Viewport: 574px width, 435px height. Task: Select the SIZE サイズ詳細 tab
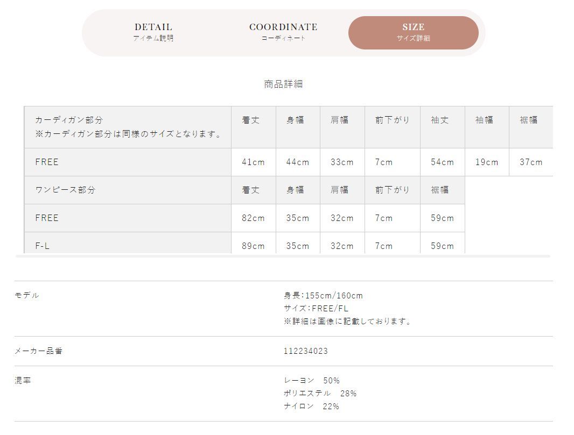tap(414, 33)
